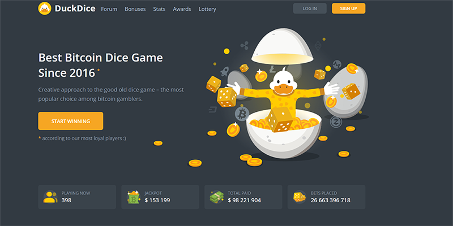This screenshot has width=453, height=226.
Task: Click the Jackpot green bucket icon
Action: [134, 197]
